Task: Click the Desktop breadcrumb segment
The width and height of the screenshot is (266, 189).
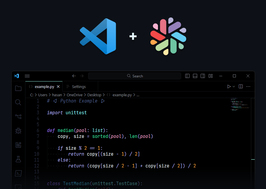Action: coord(94,95)
